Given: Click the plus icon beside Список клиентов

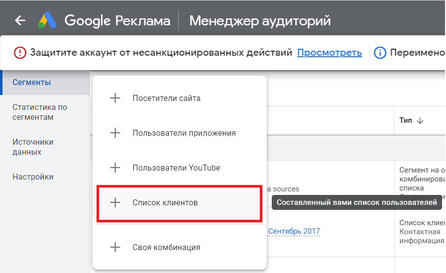Looking at the screenshot, I should (115, 202).
